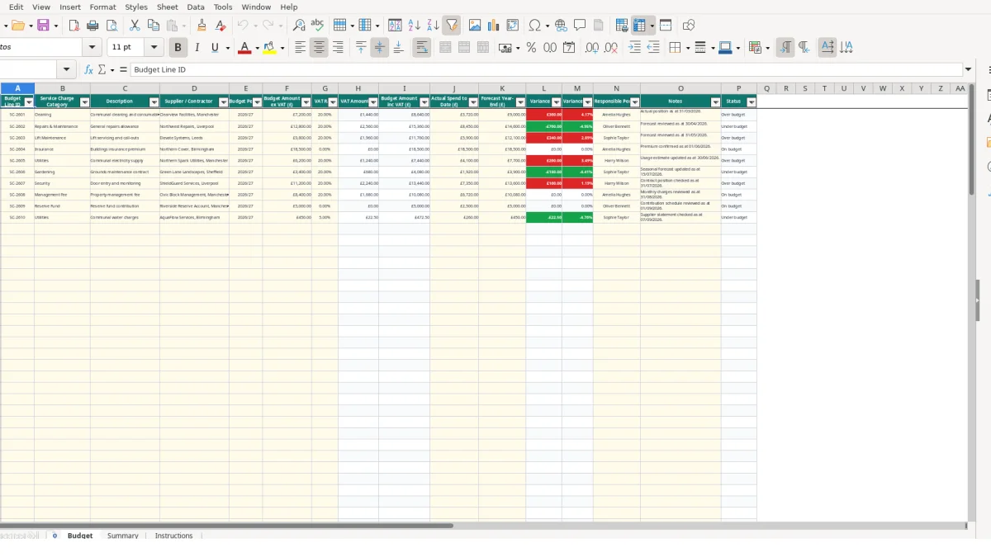Click the Draw shapes icon

pyautogui.click(x=689, y=26)
